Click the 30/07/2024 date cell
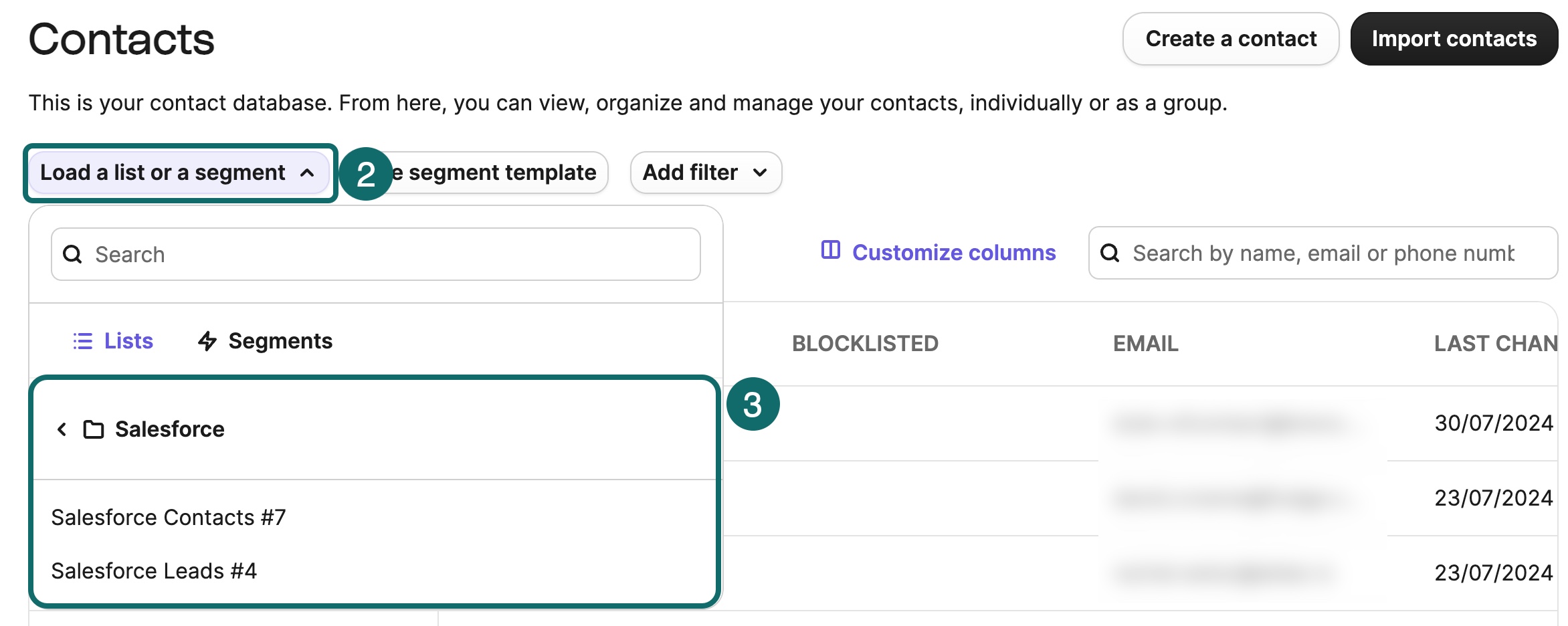Screen dimensions: 1568x626 (1494, 423)
